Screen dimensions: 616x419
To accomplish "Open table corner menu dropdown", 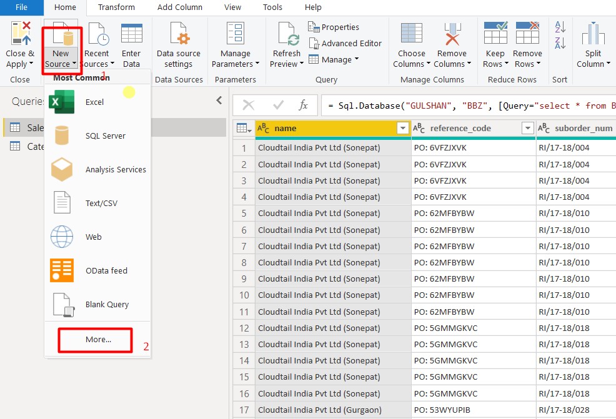I will coord(244,128).
